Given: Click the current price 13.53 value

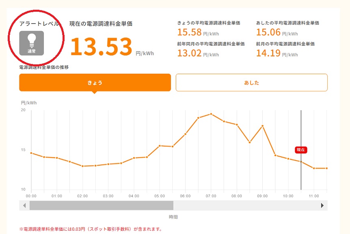Looking at the screenshot, I should tap(102, 47).
